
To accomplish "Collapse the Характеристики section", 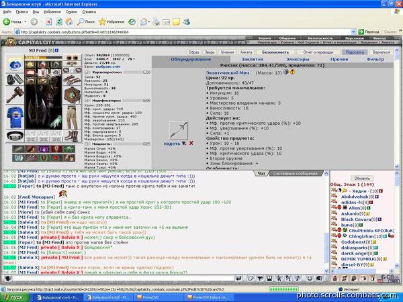I will pos(87,72).
